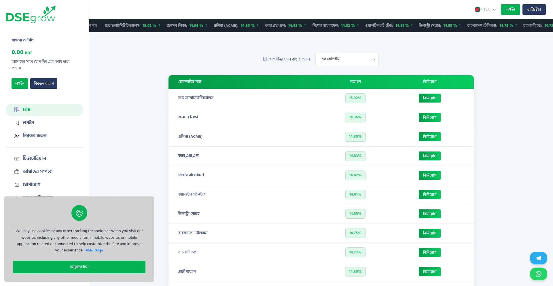This screenshot has height=286, width=553.
Task: Click বিনিয়োগ for গ্রামীণফোন row
Action: [x=429, y=272]
